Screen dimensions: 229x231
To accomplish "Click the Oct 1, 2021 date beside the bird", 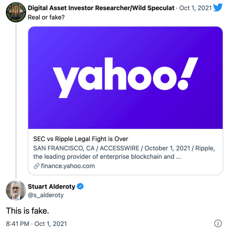I will (x=195, y=8).
